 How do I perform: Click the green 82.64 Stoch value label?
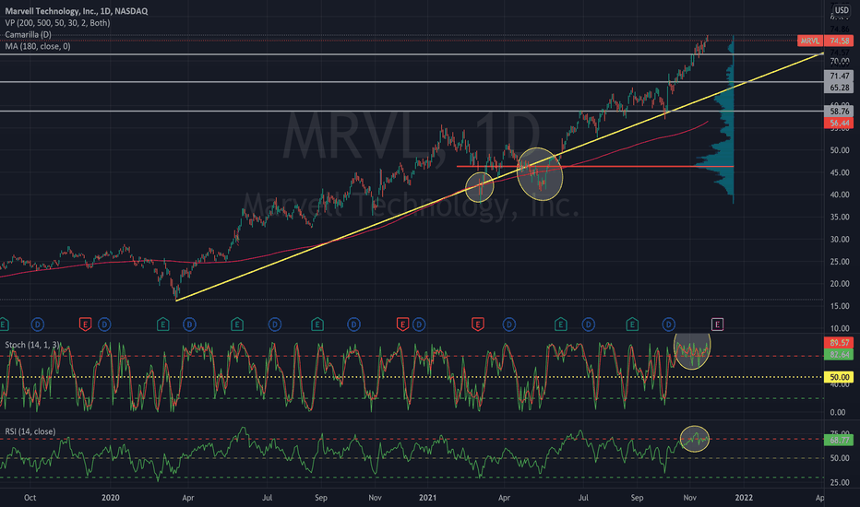point(839,355)
